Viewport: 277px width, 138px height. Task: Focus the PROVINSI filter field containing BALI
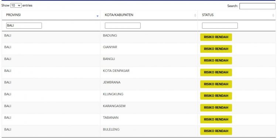24,25
